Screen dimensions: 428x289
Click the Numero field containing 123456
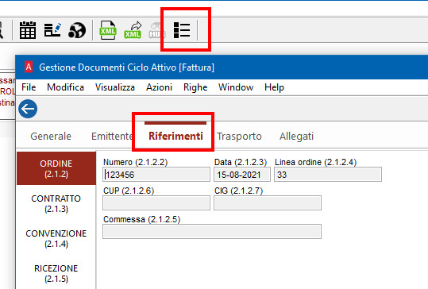click(x=156, y=175)
